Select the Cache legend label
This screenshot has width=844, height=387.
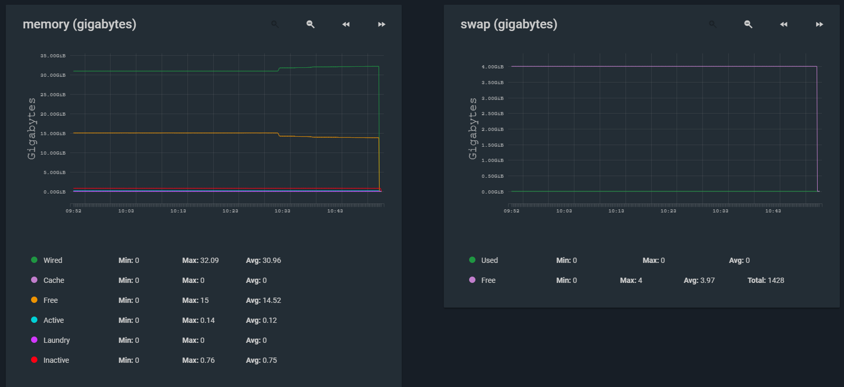54,280
